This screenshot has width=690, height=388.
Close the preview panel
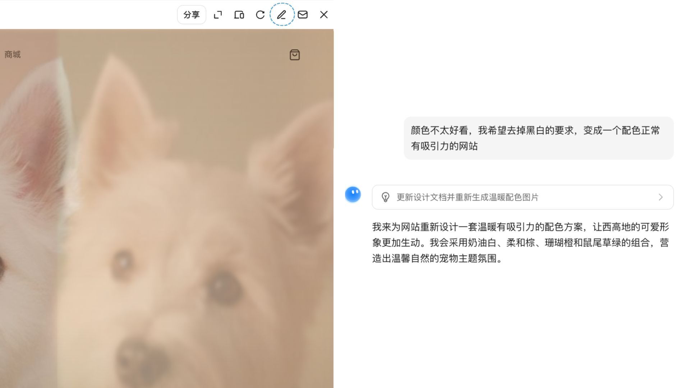tap(324, 15)
